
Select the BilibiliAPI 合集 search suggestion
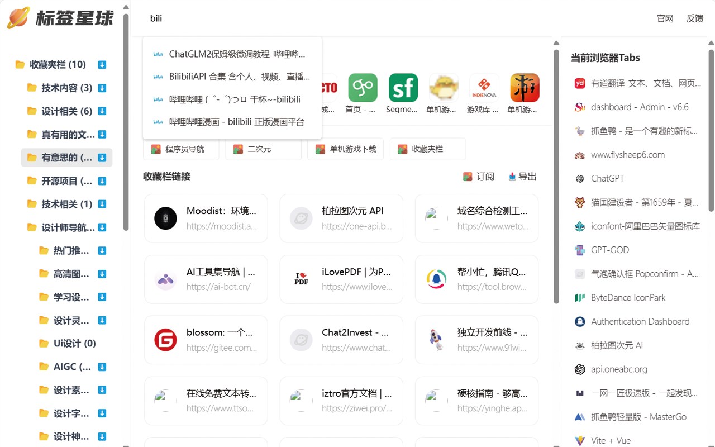(x=232, y=77)
